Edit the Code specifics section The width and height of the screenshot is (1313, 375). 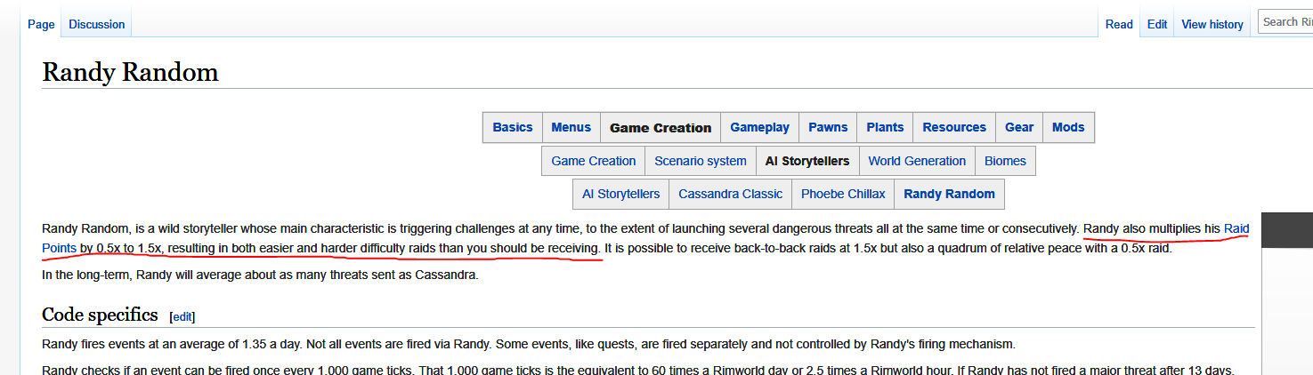[x=182, y=316]
